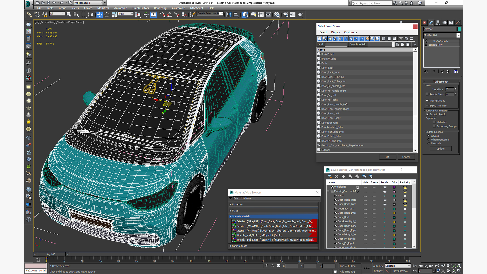The height and width of the screenshot is (274, 487).
Task: Activate the Select and Rotate tool
Action: pos(107,14)
